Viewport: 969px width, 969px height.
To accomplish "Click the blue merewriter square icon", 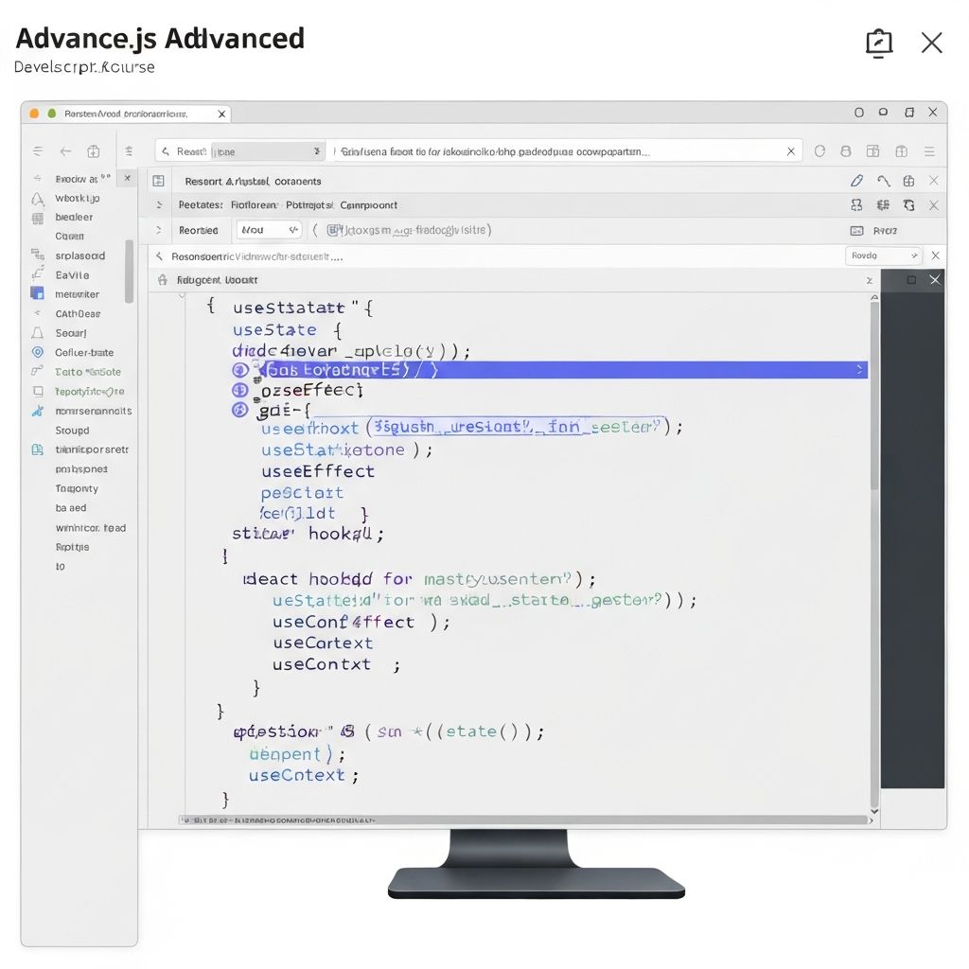I will (x=37, y=294).
